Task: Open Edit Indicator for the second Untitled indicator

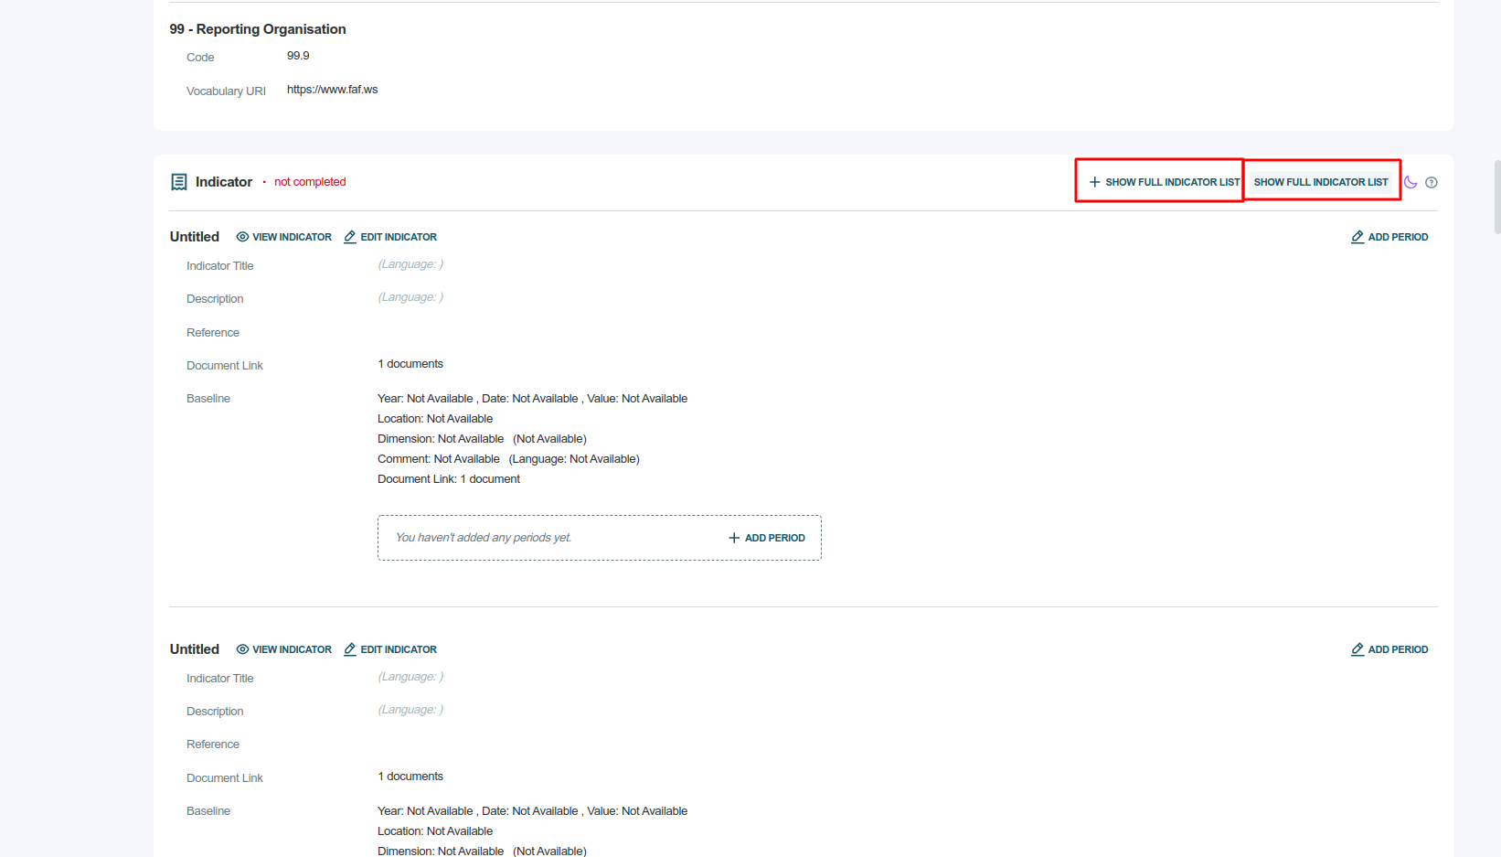Action: tap(390, 649)
